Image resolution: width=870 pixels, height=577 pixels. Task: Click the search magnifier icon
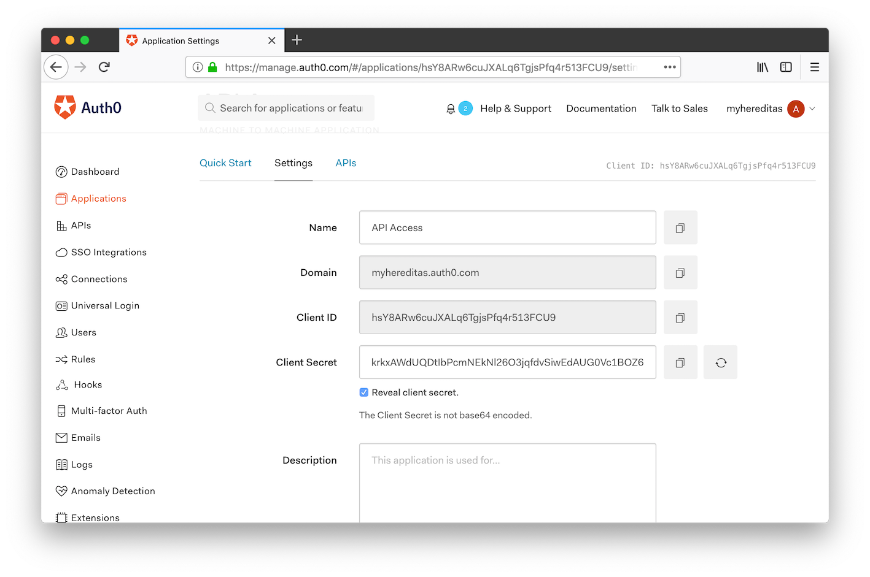coord(210,108)
